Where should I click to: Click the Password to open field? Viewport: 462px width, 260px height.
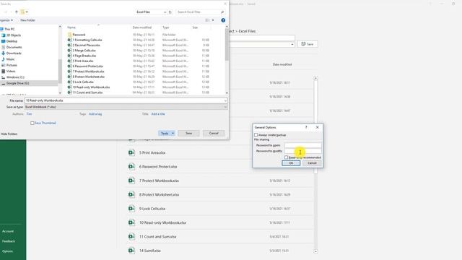click(303, 145)
